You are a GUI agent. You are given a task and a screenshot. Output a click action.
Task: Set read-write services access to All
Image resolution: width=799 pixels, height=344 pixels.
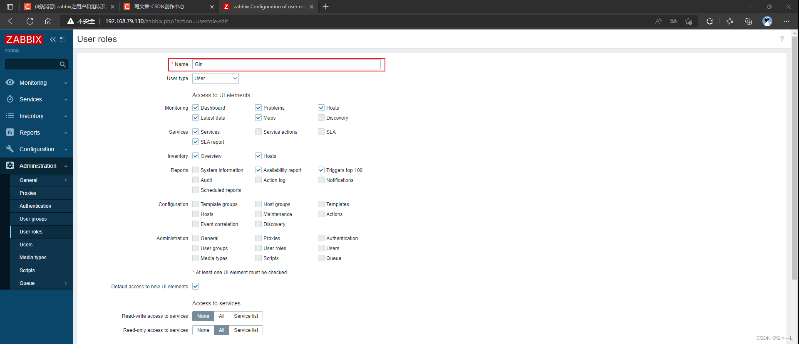point(221,316)
